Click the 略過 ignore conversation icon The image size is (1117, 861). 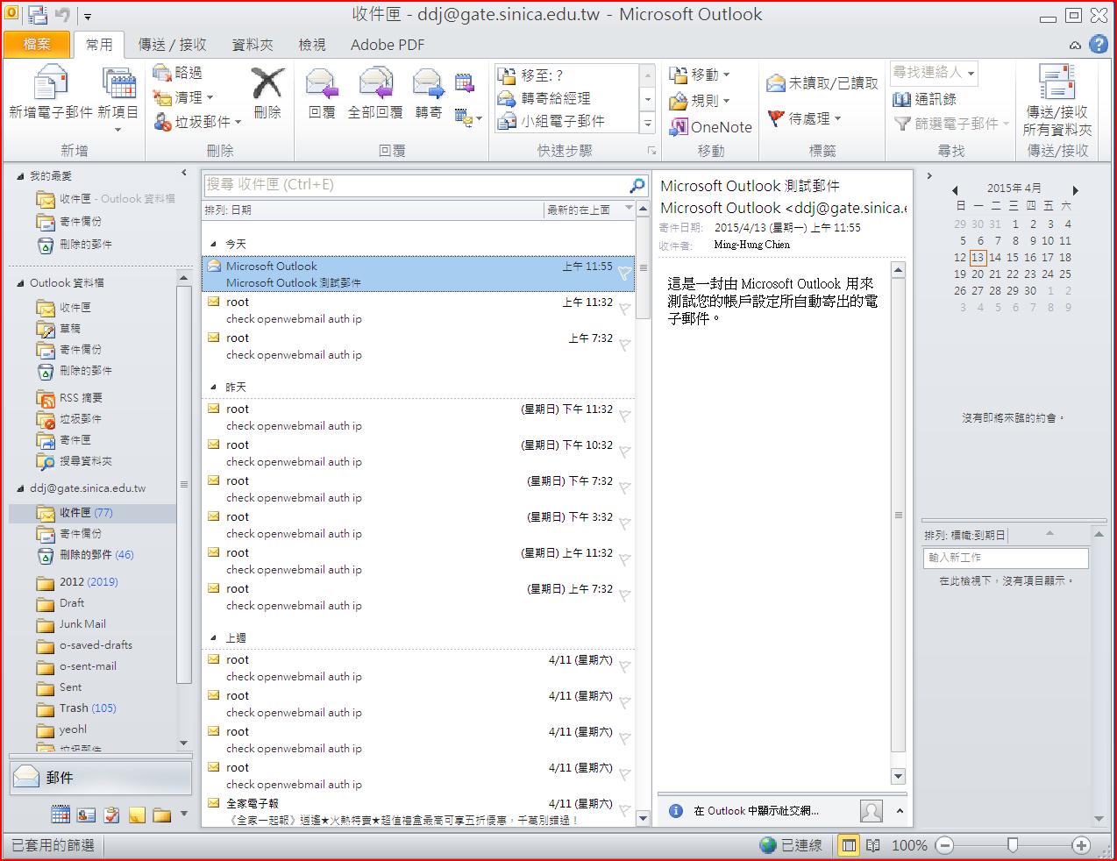[x=162, y=73]
